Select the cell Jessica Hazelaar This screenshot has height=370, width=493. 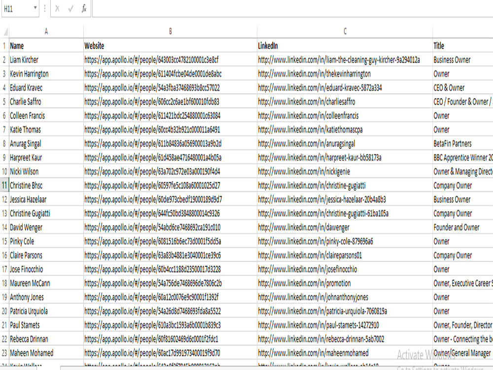[x=46, y=199]
